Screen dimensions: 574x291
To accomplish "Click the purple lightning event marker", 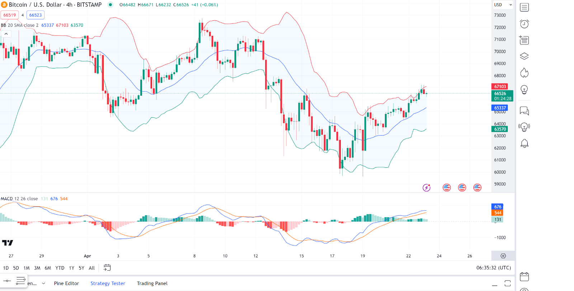I will pyautogui.click(x=426, y=187).
